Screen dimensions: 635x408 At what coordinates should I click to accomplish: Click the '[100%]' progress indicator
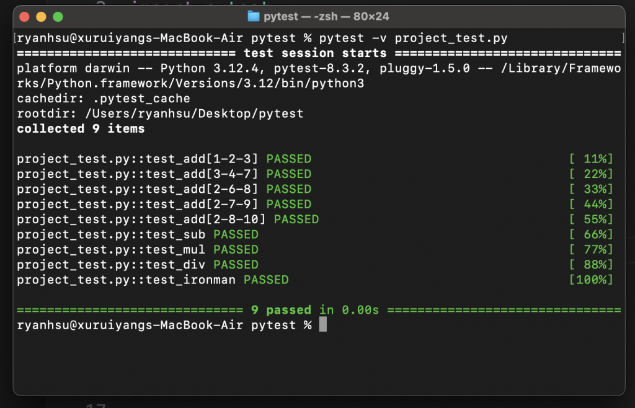(591, 280)
